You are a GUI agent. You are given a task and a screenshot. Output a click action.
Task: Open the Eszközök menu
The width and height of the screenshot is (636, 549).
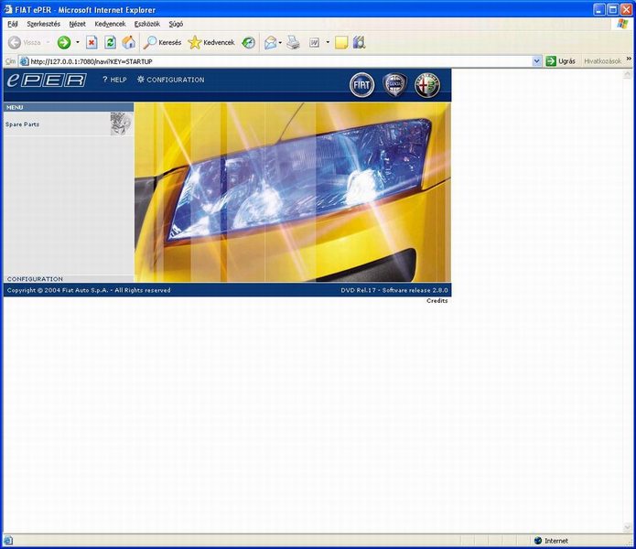coord(147,24)
